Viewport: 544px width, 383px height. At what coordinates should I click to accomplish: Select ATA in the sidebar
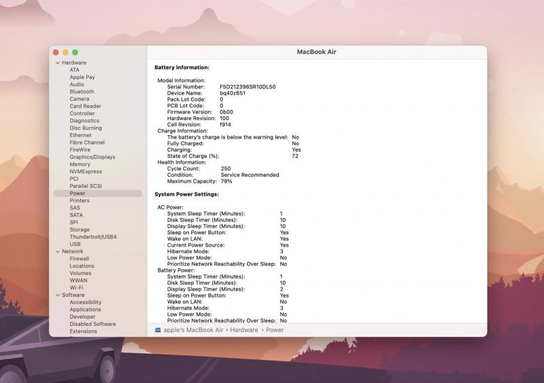[x=74, y=70]
